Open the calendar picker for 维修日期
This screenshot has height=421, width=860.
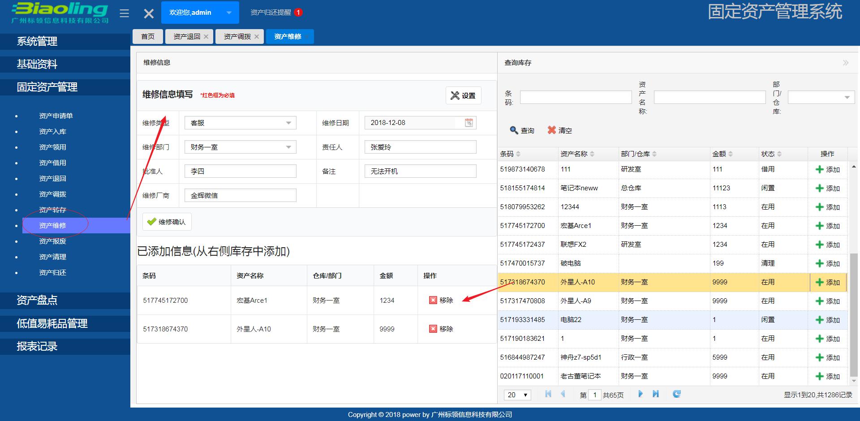point(469,122)
